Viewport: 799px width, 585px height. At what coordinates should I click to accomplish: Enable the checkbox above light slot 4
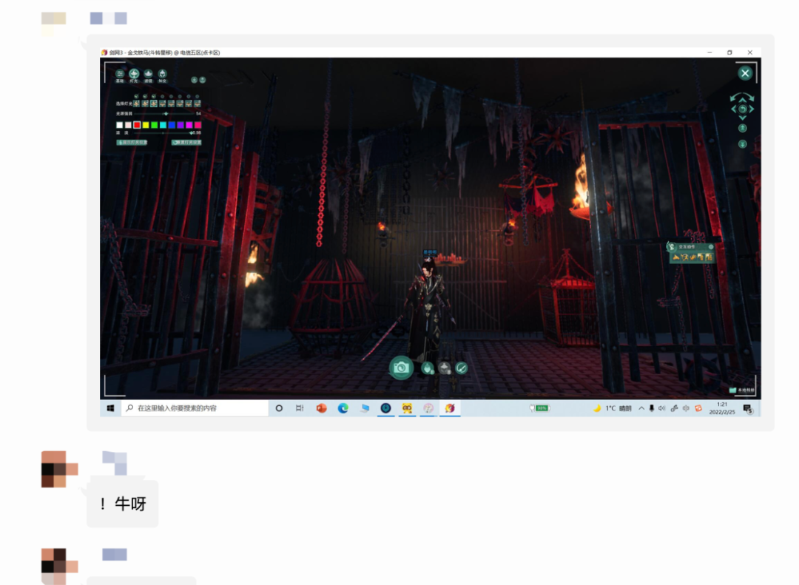pyautogui.click(x=163, y=96)
